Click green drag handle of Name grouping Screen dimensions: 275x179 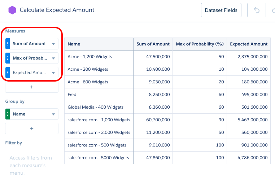click(8, 114)
